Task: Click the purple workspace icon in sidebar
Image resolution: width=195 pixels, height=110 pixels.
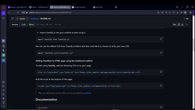Action: point(3,13)
